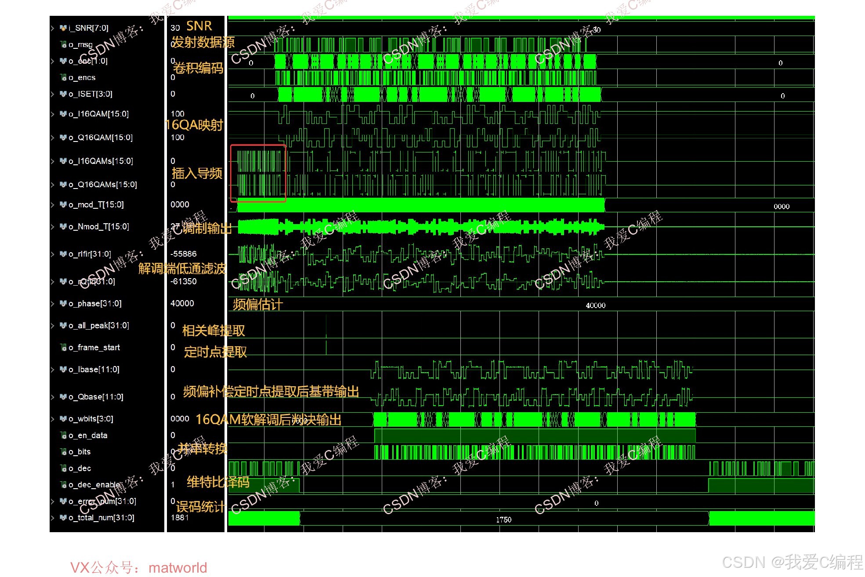
Task: Click the o_frame_start signal icon
Action: 63,348
